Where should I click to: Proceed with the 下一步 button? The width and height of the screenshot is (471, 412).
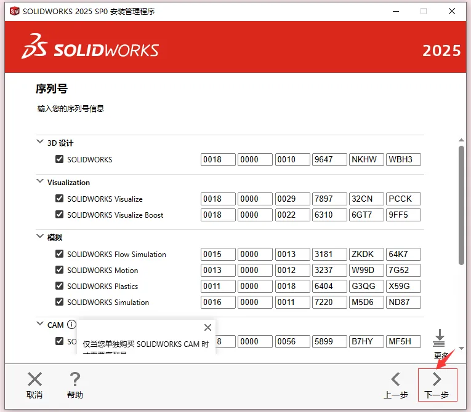(437, 385)
